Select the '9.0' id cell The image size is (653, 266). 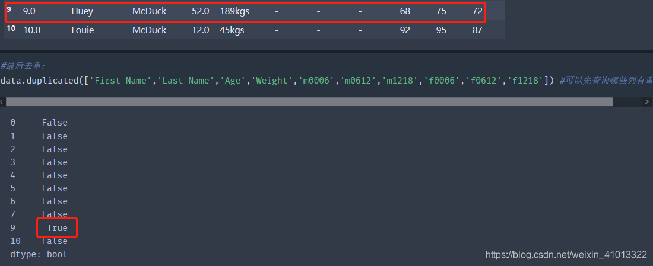coord(29,11)
